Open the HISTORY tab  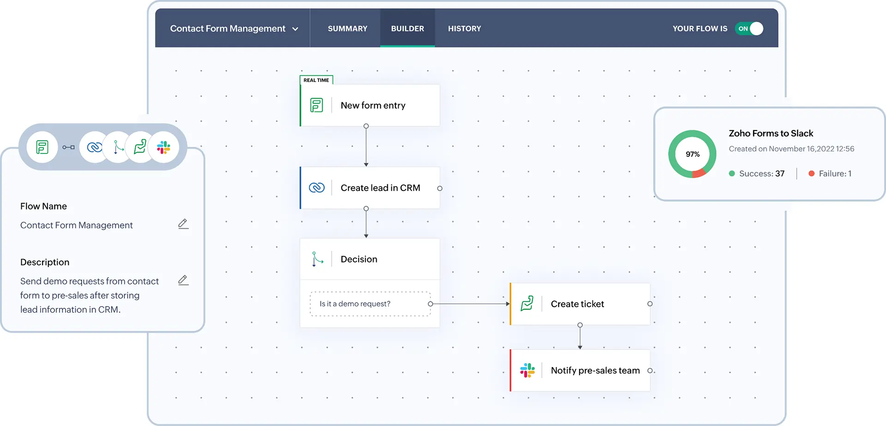[x=464, y=29]
